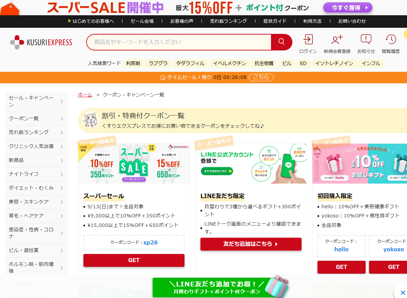Expand the 美容・スキンケア sidebar category

37,202
